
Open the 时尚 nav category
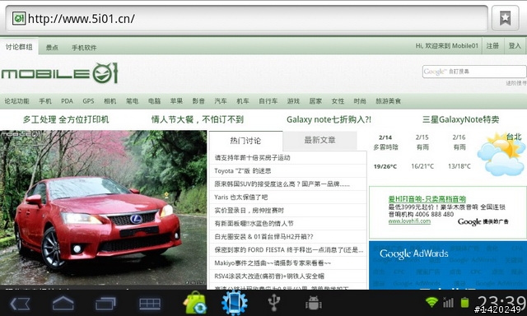click(x=360, y=100)
